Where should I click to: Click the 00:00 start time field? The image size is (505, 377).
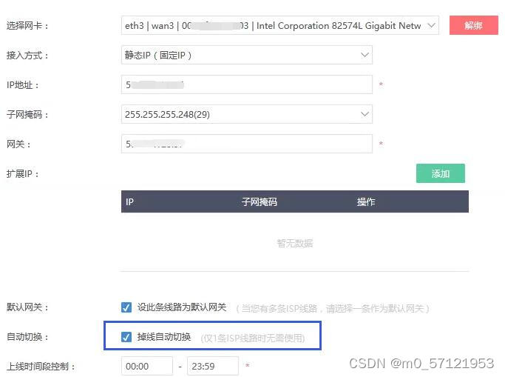pos(147,366)
